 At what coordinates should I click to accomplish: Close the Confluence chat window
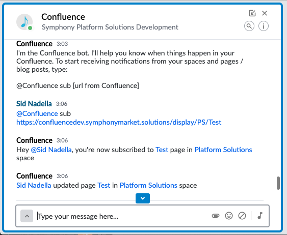click(x=265, y=13)
